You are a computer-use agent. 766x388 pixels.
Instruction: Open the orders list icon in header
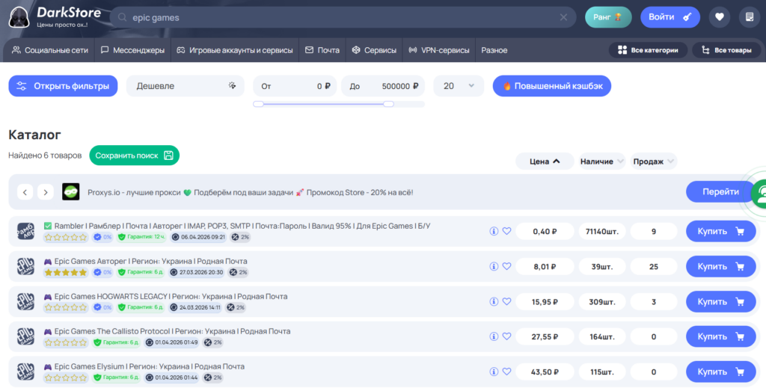(750, 17)
